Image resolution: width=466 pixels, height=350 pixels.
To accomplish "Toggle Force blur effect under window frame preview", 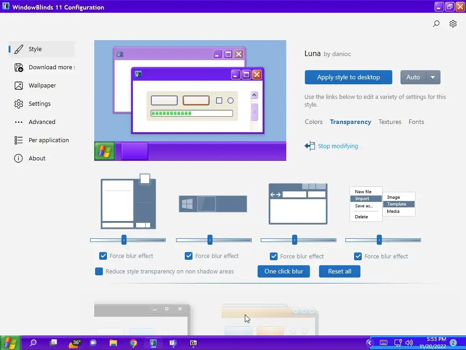I will tap(103, 256).
